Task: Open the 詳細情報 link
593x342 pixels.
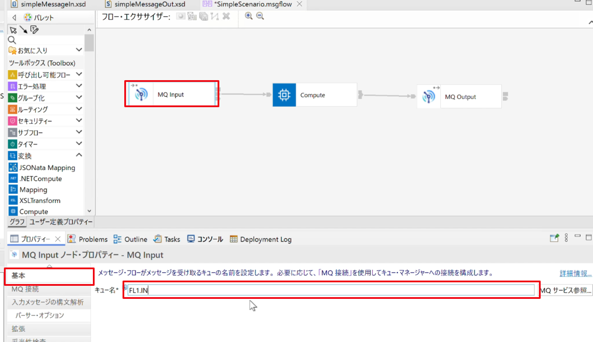Action: [x=576, y=274]
